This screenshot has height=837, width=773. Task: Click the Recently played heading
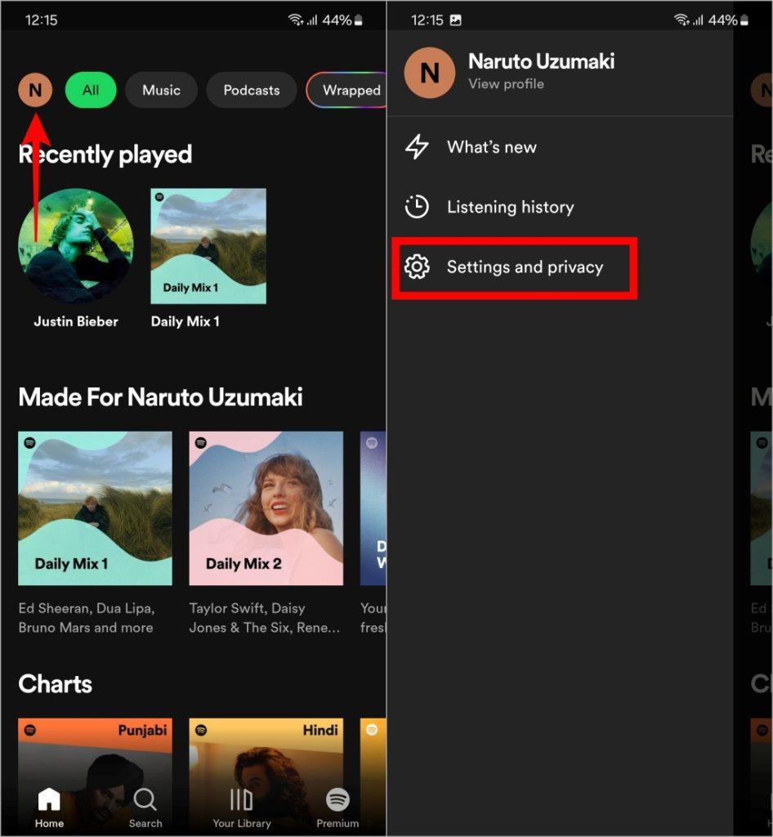point(105,154)
